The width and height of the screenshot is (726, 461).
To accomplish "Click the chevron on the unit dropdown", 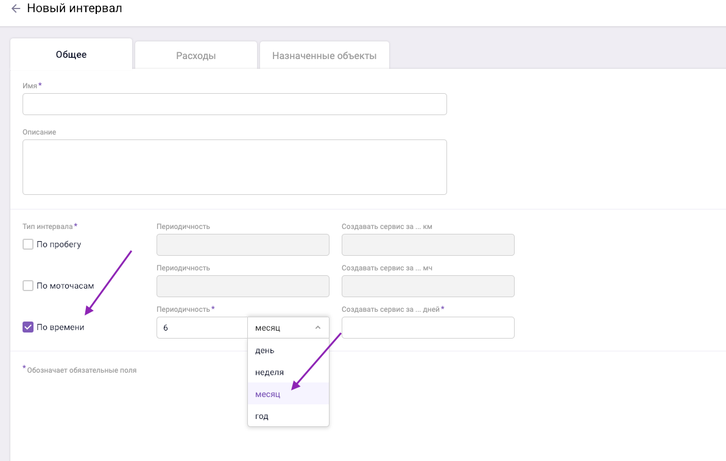I will pos(317,328).
